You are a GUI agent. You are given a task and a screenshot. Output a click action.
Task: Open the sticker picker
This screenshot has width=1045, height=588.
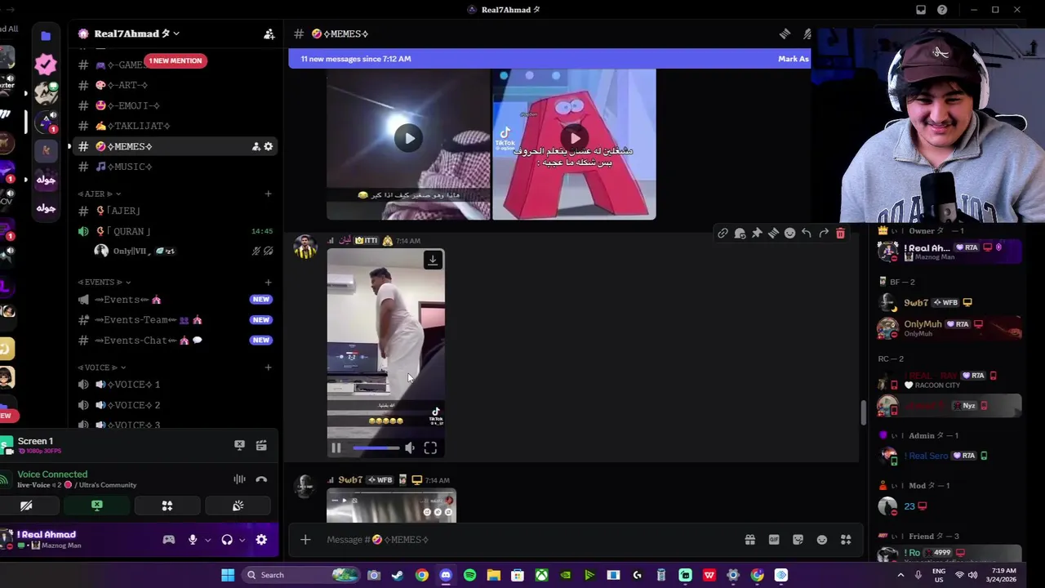tap(798, 540)
